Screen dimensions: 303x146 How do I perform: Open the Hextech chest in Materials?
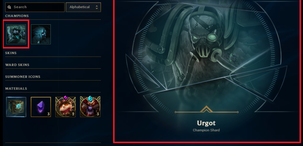16,107
